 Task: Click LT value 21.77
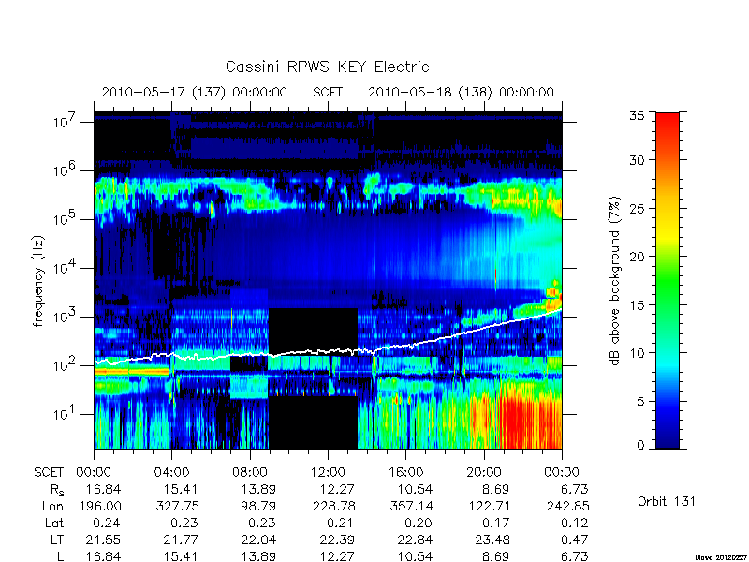tap(181, 540)
